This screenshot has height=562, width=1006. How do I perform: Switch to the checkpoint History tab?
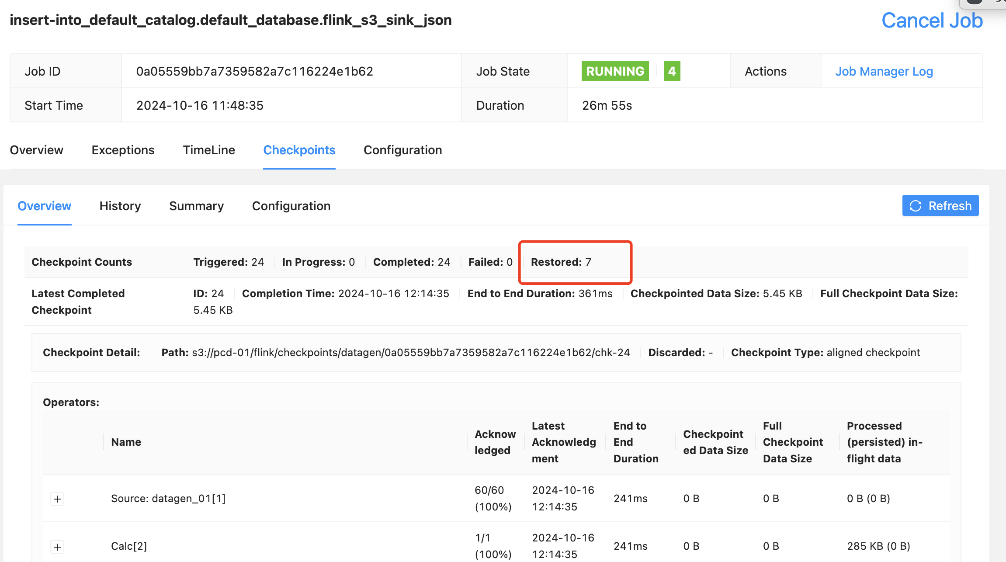pos(120,206)
